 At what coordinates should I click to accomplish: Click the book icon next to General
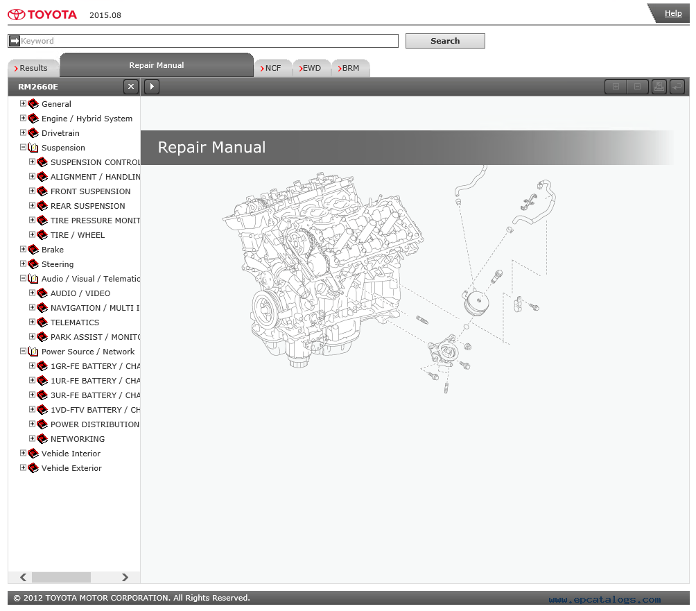[x=33, y=104]
